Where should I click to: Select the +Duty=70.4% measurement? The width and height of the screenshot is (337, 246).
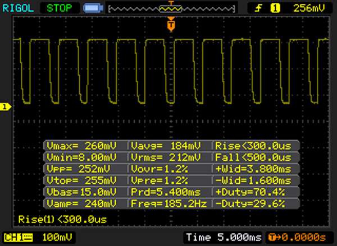tap(250, 192)
